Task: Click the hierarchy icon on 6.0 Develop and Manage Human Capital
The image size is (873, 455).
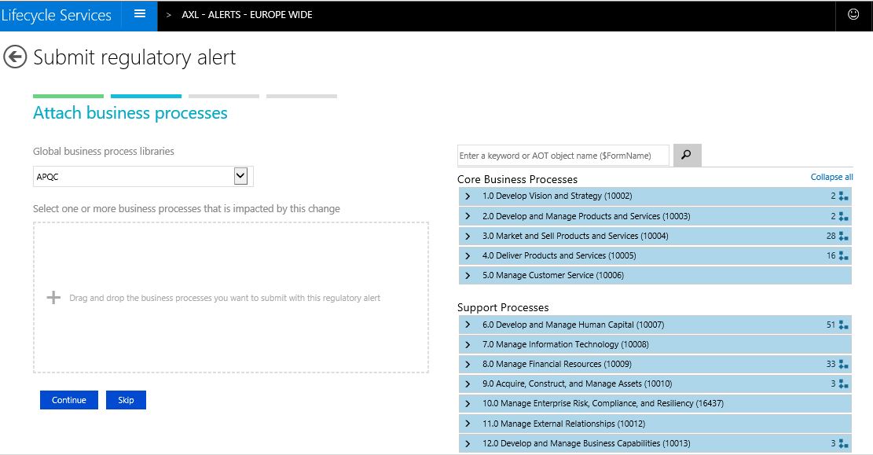Action: coord(843,324)
